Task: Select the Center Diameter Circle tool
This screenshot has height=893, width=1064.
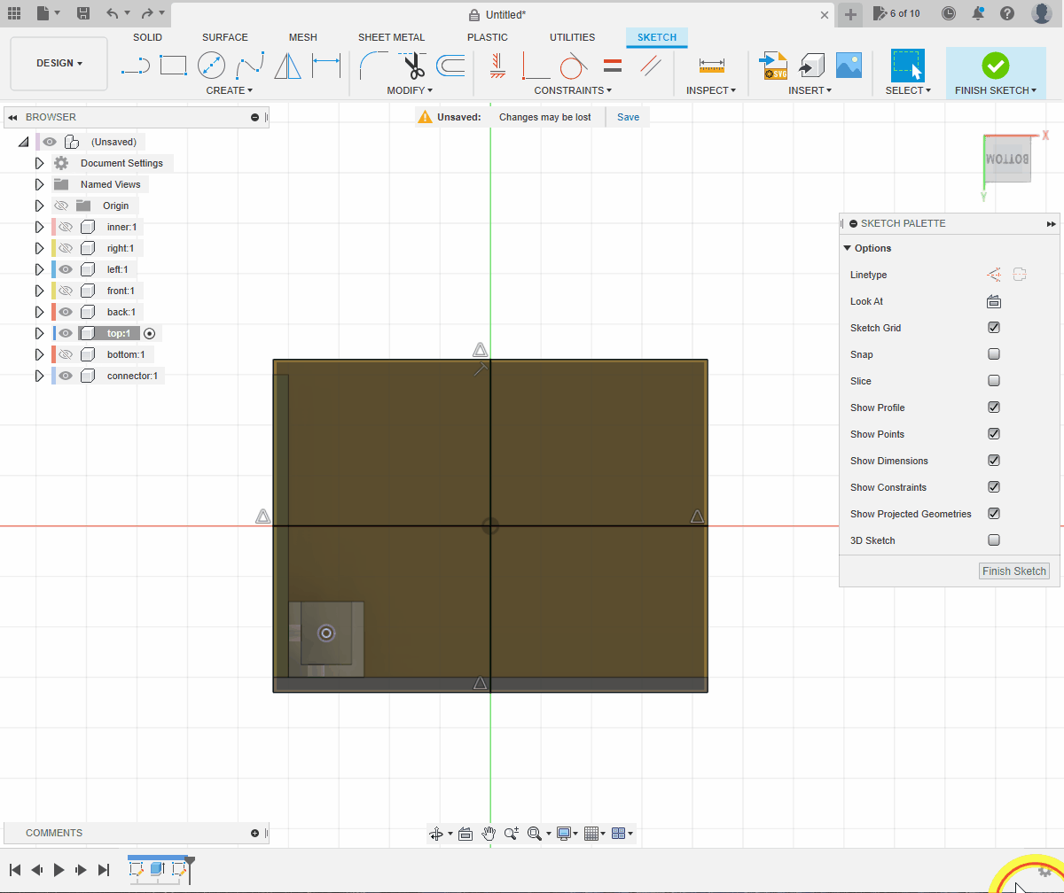Action: pos(211,66)
